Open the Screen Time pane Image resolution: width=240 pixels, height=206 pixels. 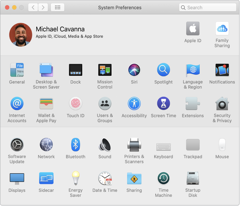click(x=163, y=104)
